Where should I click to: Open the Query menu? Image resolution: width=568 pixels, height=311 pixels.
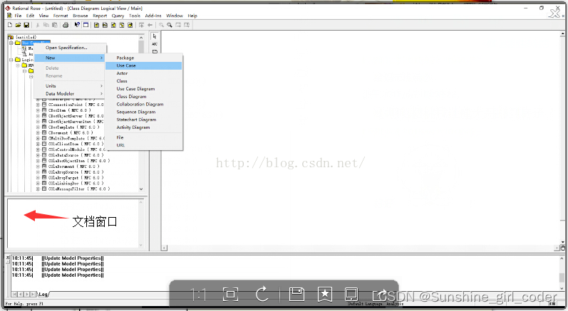(118, 16)
